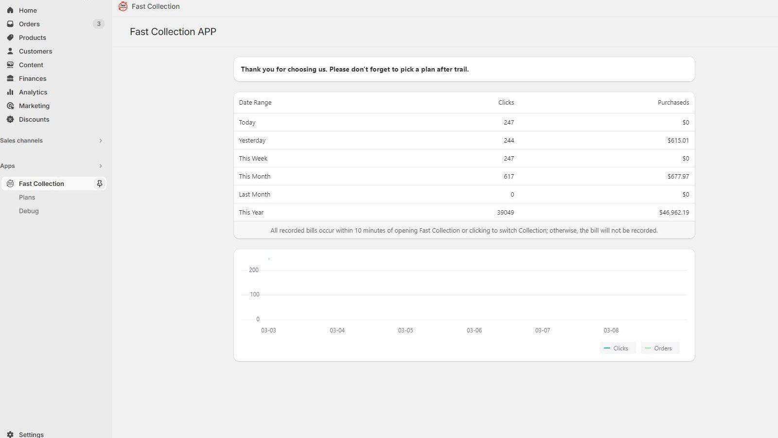Select the Orders icon
Viewport: 778px width, 438px height.
point(10,24)
